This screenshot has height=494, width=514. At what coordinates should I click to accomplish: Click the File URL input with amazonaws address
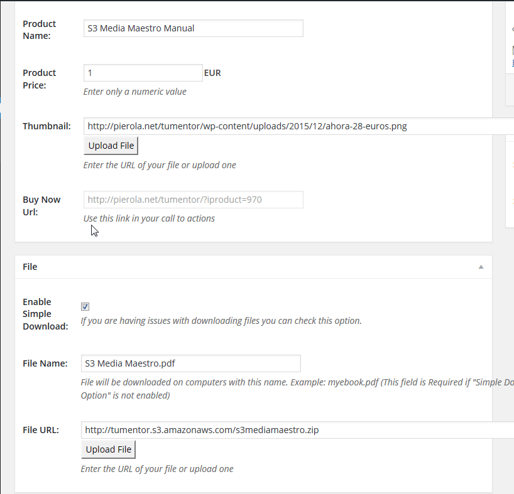(x=297, y=430)
